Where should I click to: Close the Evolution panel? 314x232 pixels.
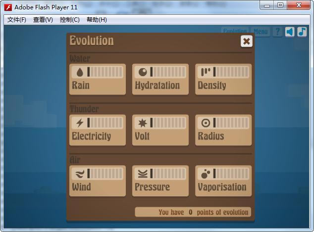click(246, 42)
